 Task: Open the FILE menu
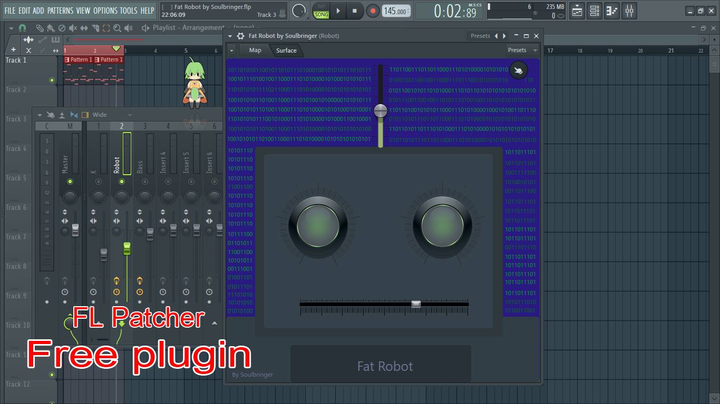click(10, 11)
